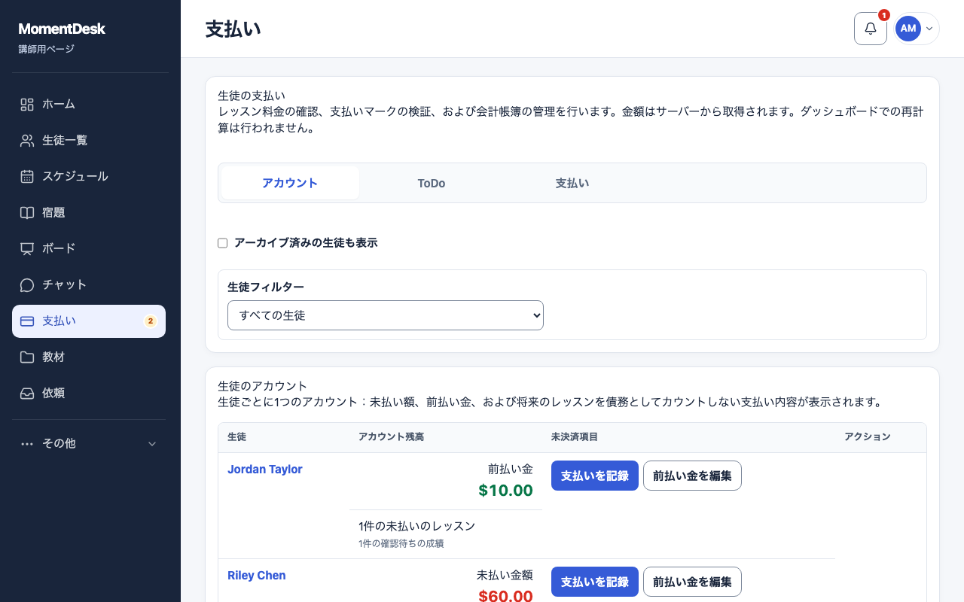Click the $60.00 unpaid amount

pyautogui.click(x=506, y=596)
